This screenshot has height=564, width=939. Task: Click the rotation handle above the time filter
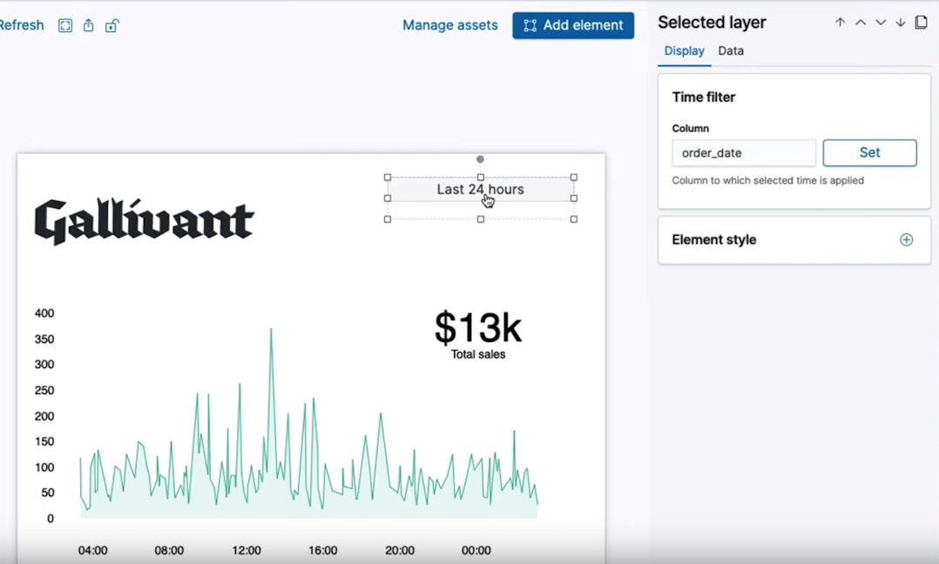pyautogui.click(x=480, y=159)
